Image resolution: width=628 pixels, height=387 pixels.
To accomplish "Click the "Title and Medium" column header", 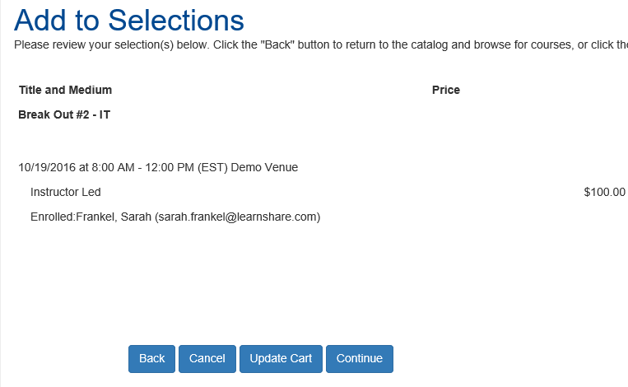I will [65, 90].
